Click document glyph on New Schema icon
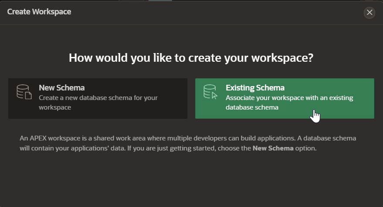The width and height of the screenshot is (383, 207). [x=28, y=95]
